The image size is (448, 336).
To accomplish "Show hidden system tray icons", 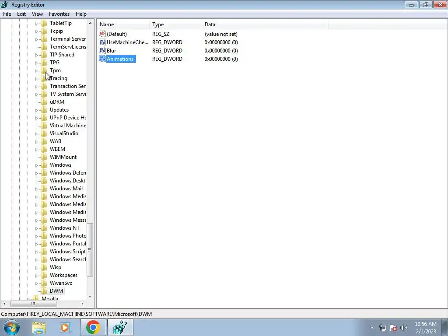I will [372, 328].
